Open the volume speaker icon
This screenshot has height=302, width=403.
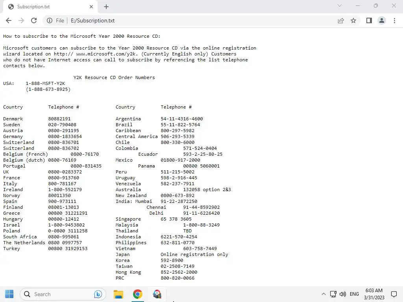(343, 294)
